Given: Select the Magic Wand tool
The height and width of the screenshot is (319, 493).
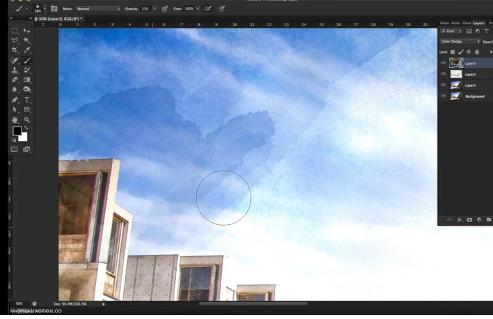Looking at the screenshot, I should [27, 40].
